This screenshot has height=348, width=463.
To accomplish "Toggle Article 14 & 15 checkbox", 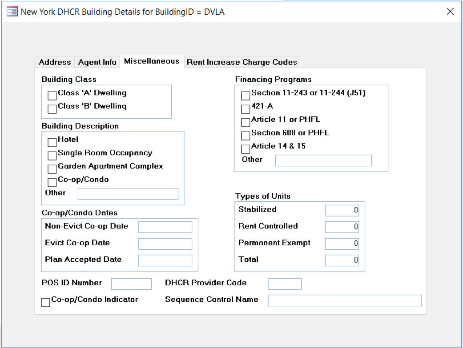I will pos(246,149).
